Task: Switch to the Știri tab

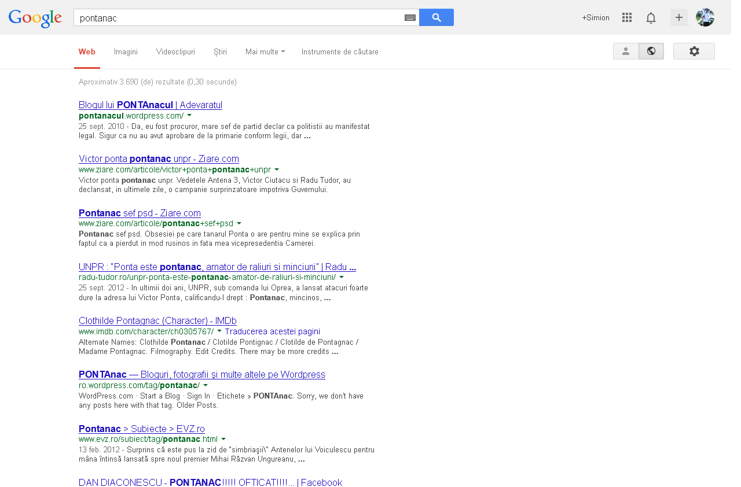Action: (220, 52)
